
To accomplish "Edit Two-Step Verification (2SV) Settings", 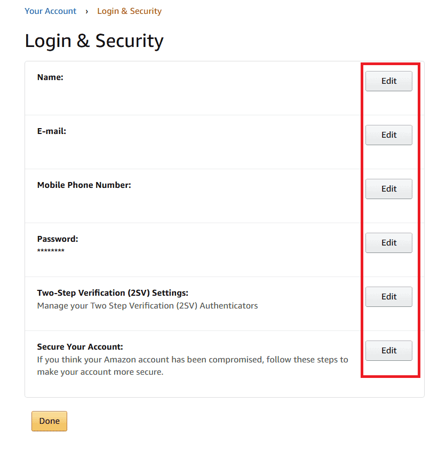I will point(388,296).
